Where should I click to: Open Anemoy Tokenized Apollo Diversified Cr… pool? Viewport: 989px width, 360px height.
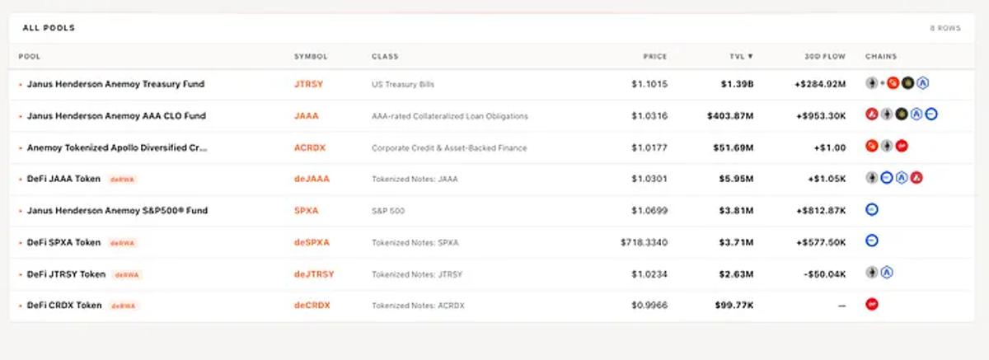click(117, 147)
